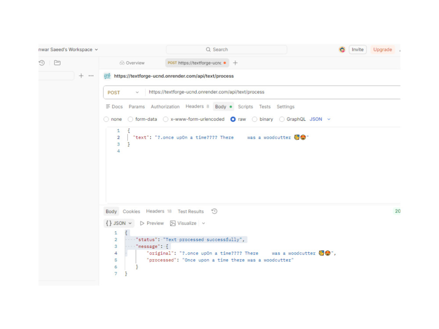Viewport: 439px width, 329px height.
Task: Open the user avatar icon beside Invite
Action: 342,50
